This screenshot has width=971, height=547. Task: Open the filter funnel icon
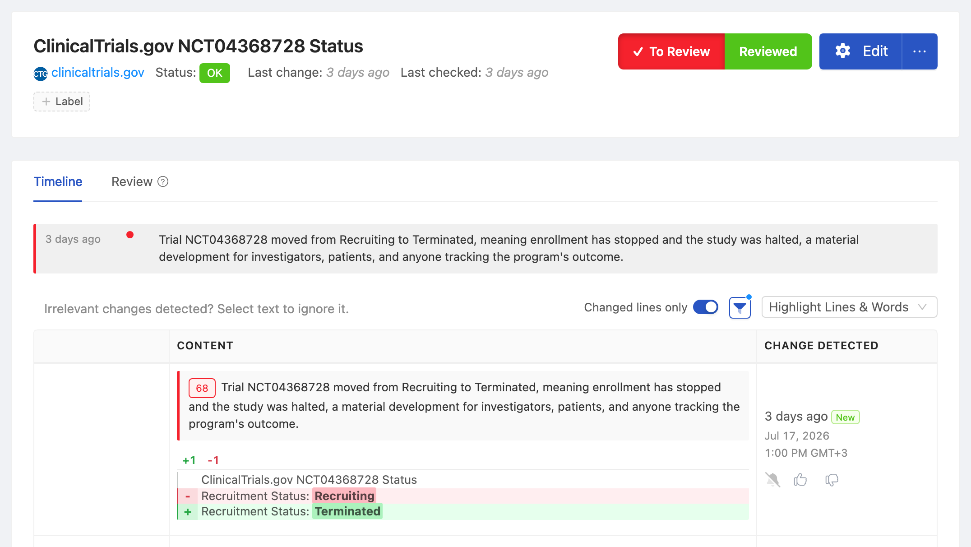tap(740, 308)
